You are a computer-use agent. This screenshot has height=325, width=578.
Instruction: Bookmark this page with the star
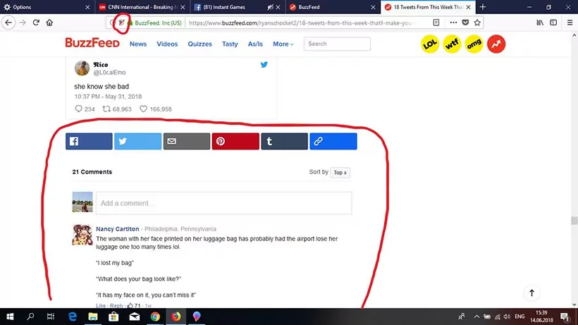coord(477,23)
